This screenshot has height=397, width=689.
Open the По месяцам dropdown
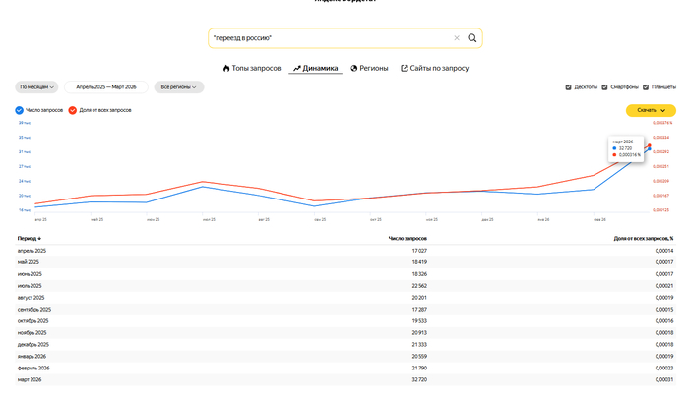click(x=36, y=87)
